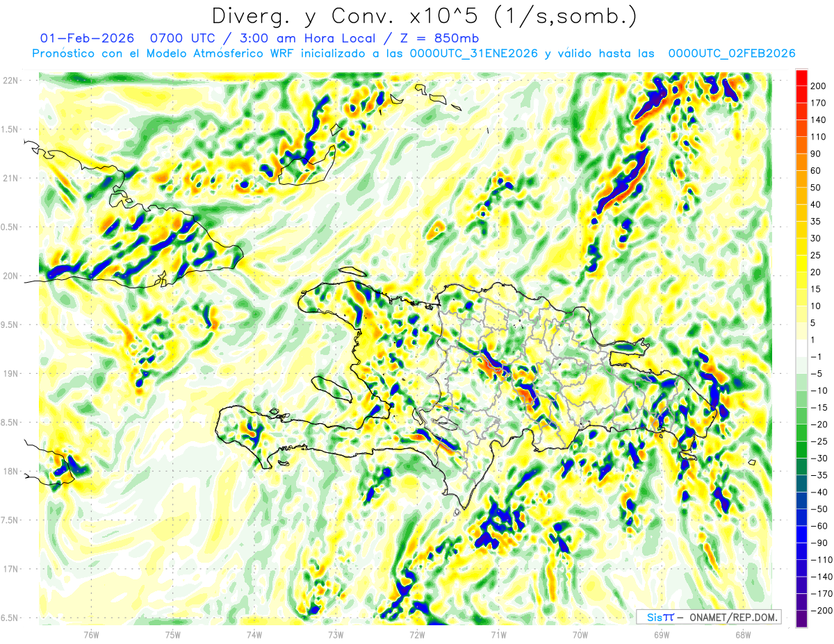Click the '9.5N' latitude axis label
The image size is (834, 644).
10,325
